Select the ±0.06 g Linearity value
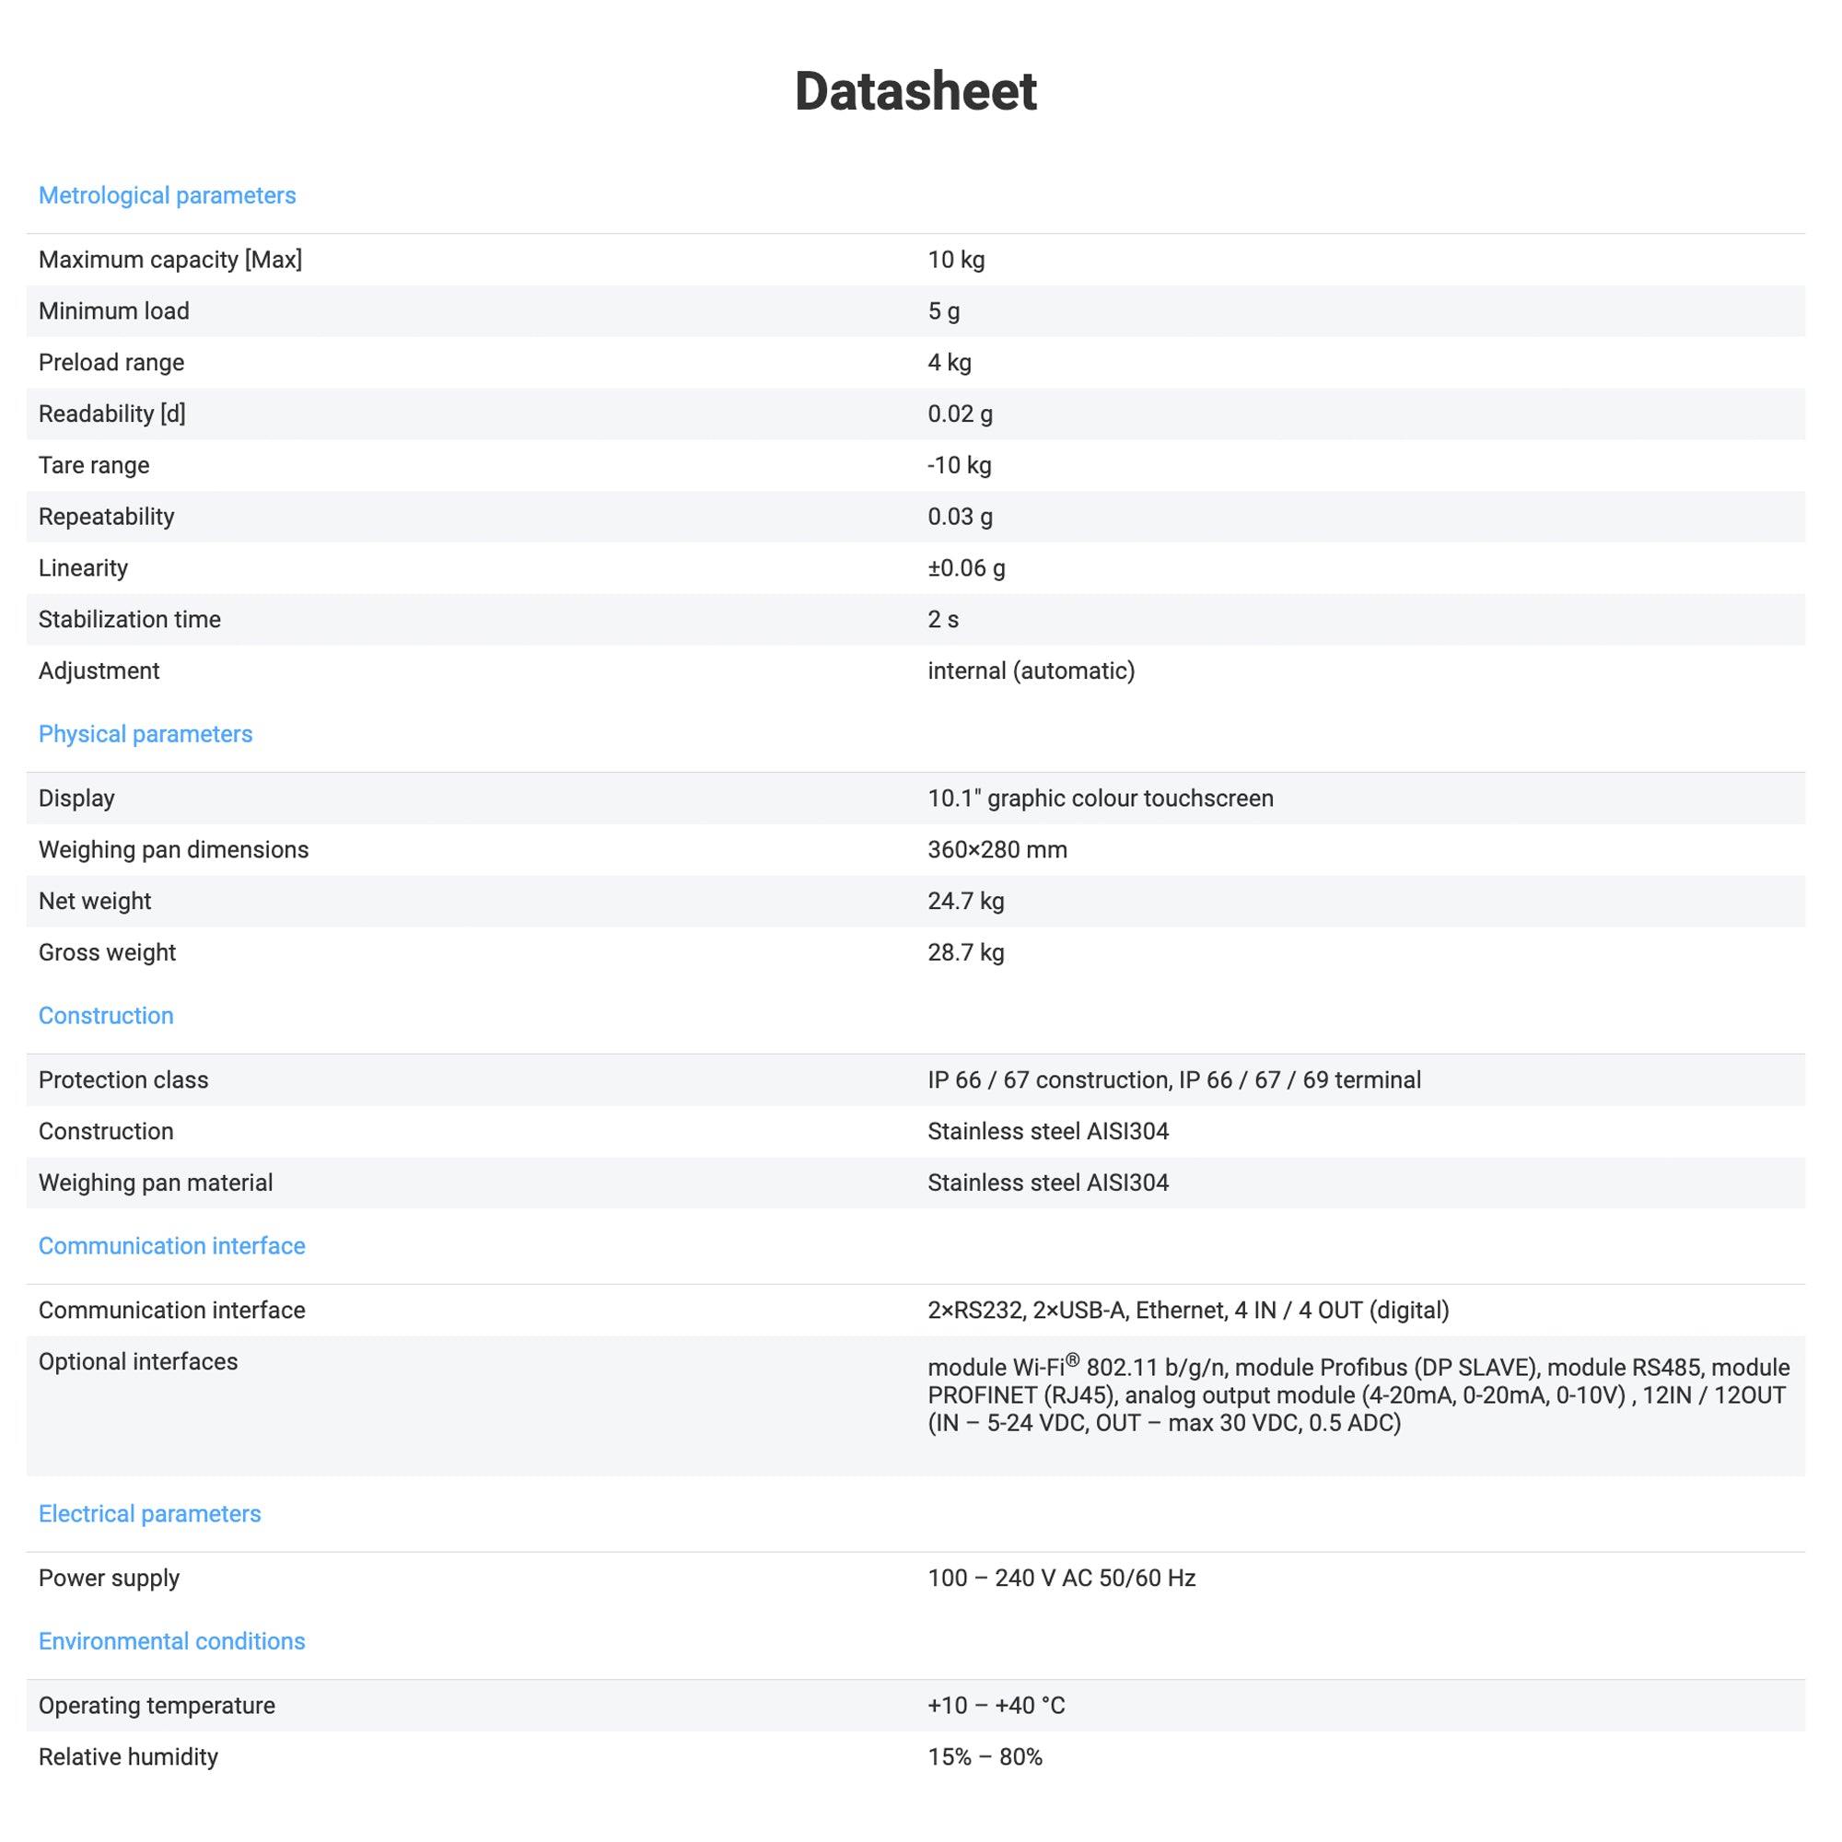 [x=966, y=568]
